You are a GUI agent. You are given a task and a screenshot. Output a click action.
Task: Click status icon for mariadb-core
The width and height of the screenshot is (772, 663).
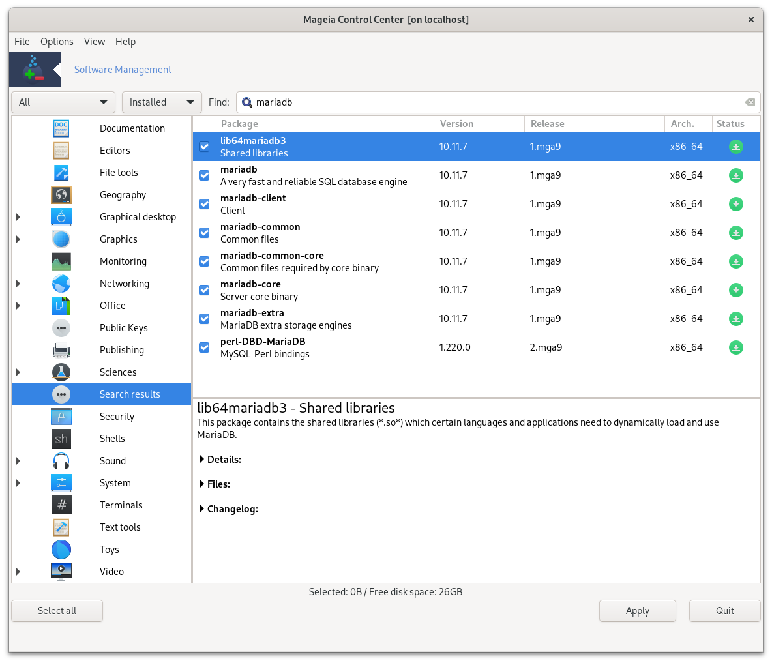[735, 290]
